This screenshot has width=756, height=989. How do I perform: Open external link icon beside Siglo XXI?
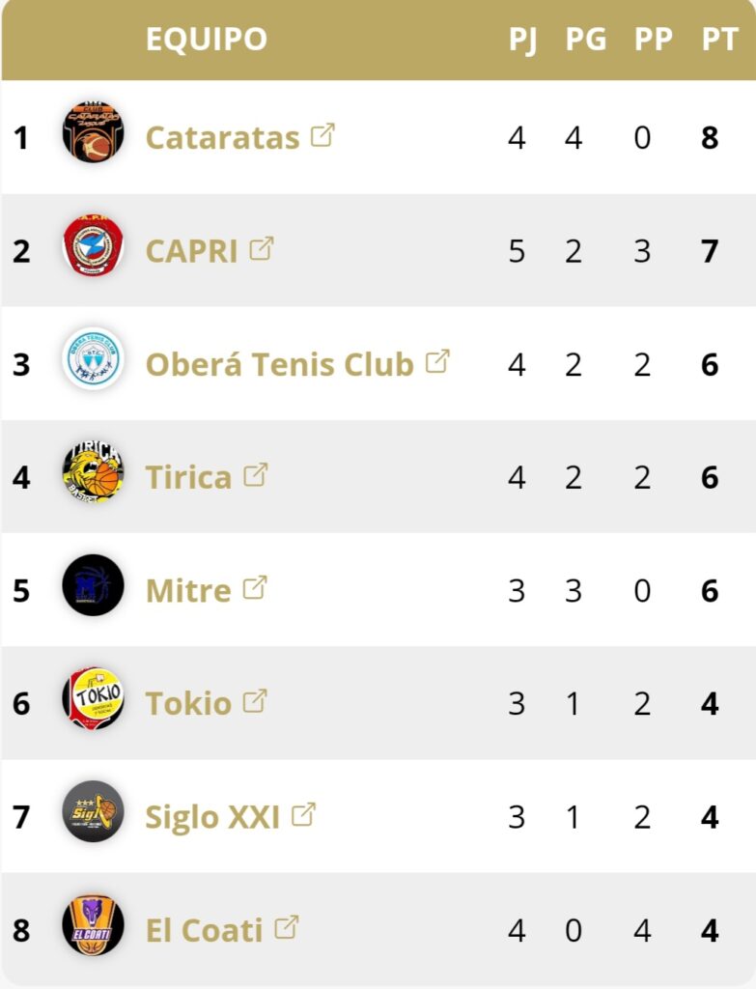click(303, 814)
